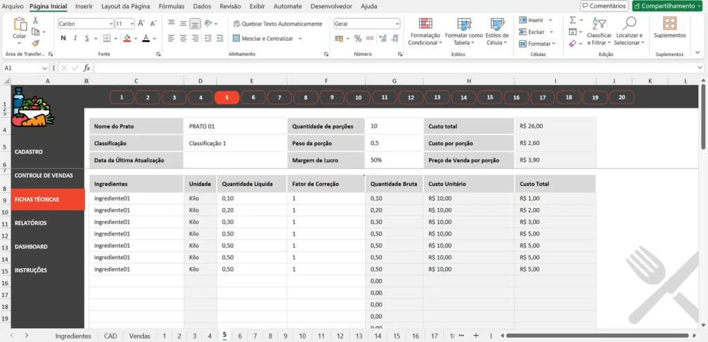Open the Calibri font name dropdown

110,23
